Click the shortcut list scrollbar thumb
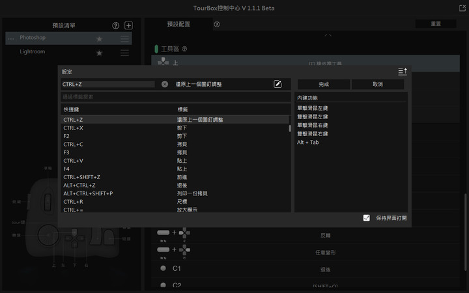 point(290,128)
